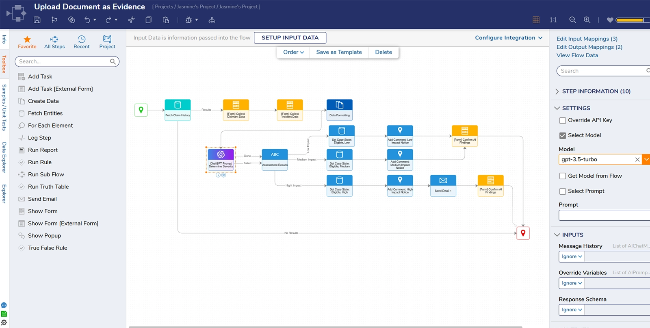This screenshot has height=328, width=650.
Task: Click the Save icon in the top toolbar
Action: (37, 20)
